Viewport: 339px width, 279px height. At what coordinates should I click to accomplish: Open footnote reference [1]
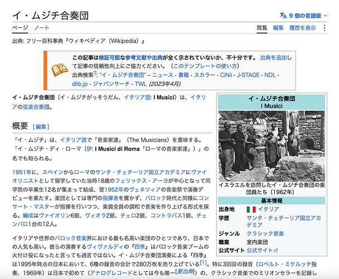coord(203,263)
